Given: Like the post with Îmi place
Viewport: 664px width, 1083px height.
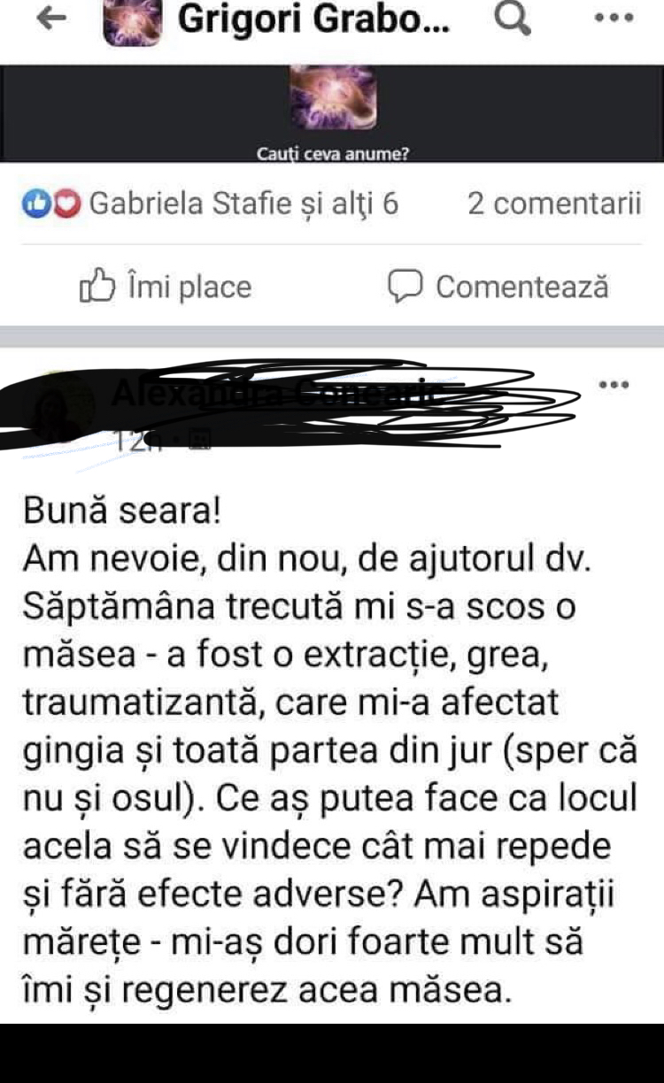Looking at the screenshot, I should pos(166,286).
